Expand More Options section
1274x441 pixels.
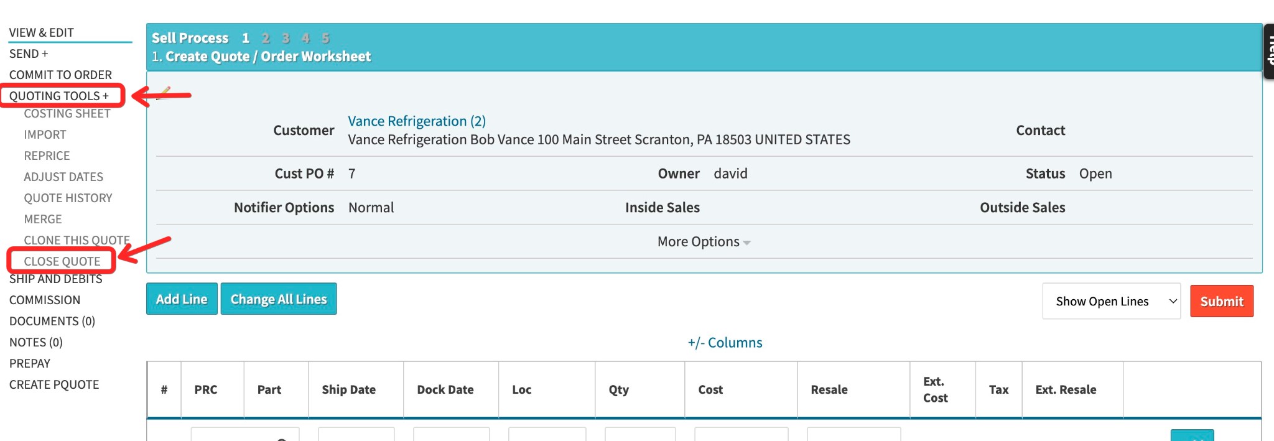(704, 241)
